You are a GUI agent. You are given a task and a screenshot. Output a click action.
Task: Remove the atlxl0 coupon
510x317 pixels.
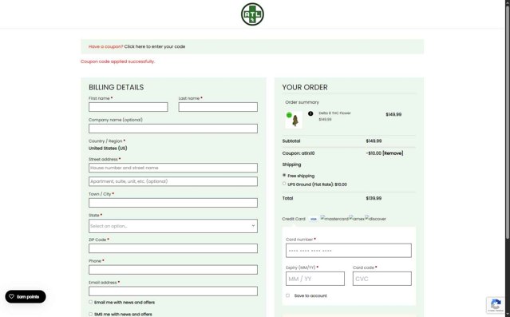393,153
